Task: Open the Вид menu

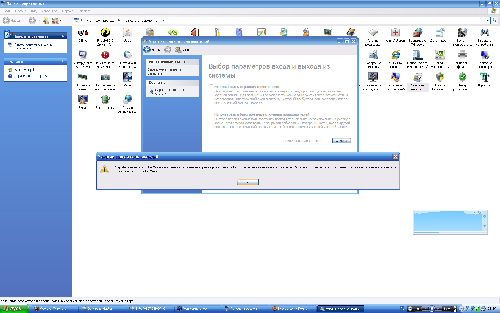Action: [34, 11]
